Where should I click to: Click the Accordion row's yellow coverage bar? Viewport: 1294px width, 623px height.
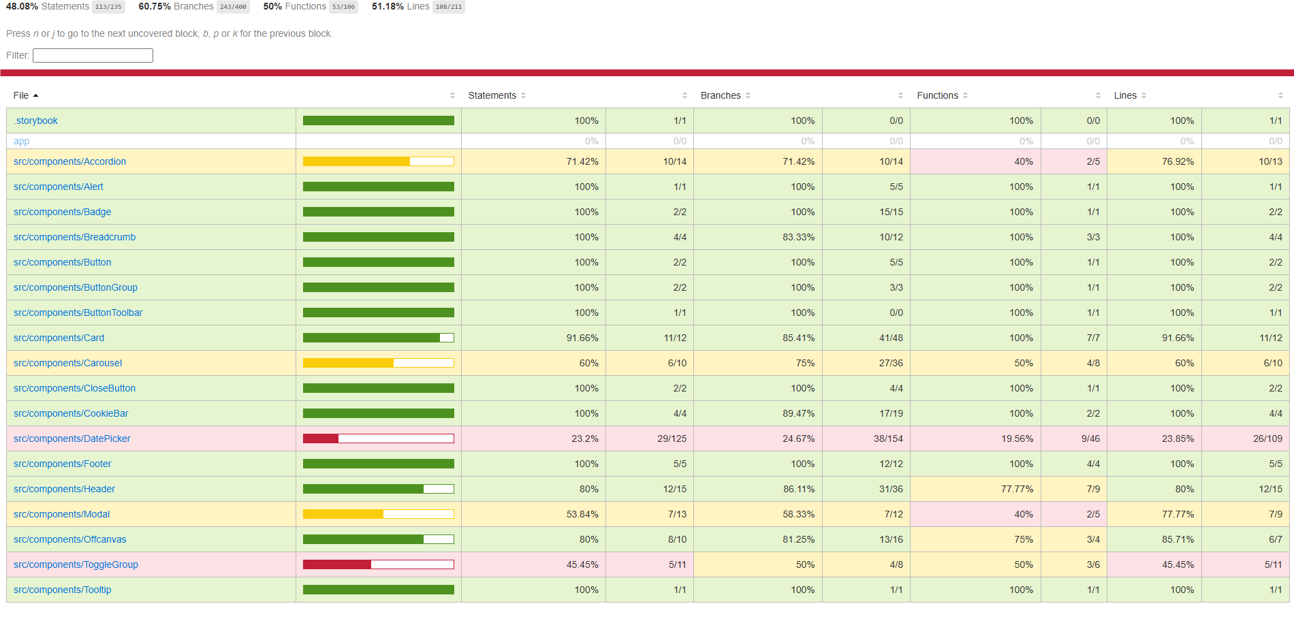point(379,161)
